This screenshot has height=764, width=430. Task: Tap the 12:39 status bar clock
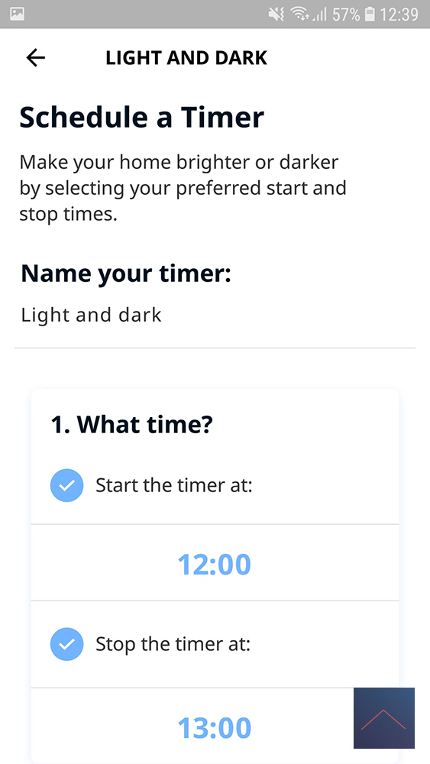point(399,15)
